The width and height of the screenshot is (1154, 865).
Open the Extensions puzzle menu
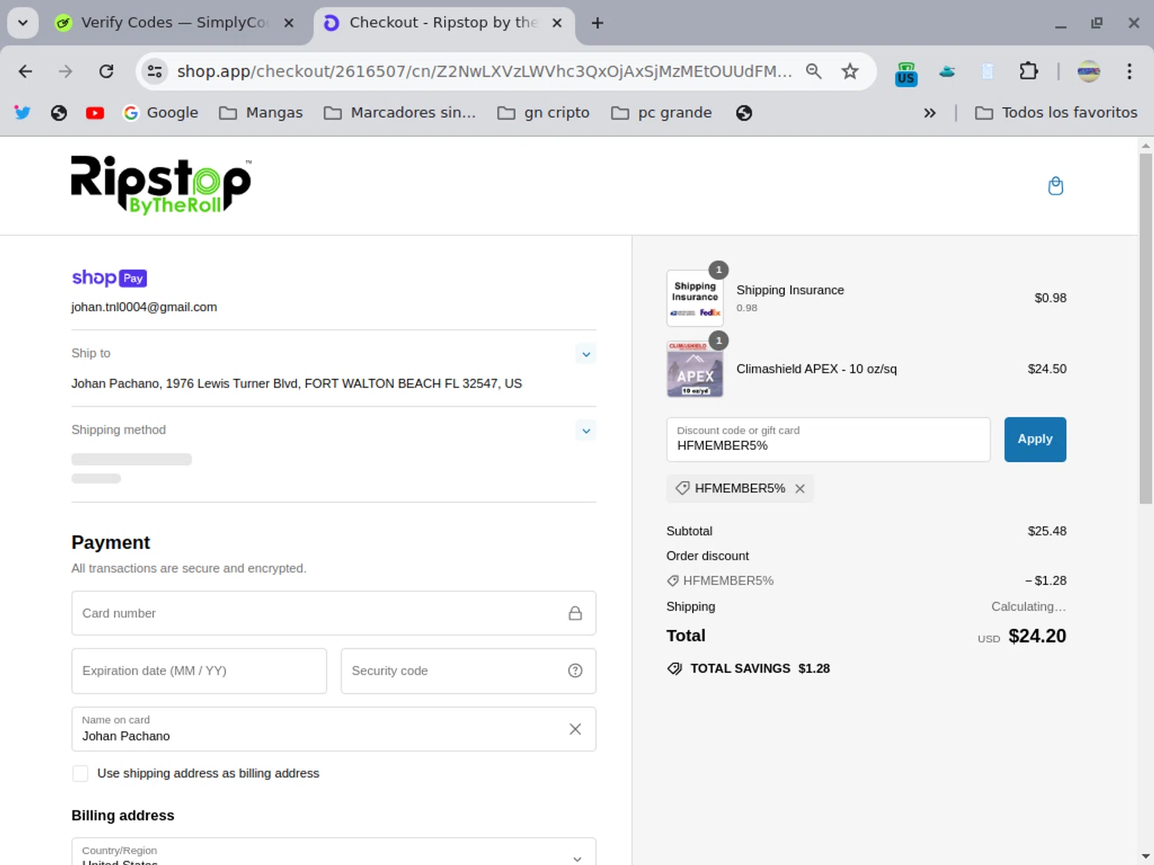click(x=1029, y=72)
